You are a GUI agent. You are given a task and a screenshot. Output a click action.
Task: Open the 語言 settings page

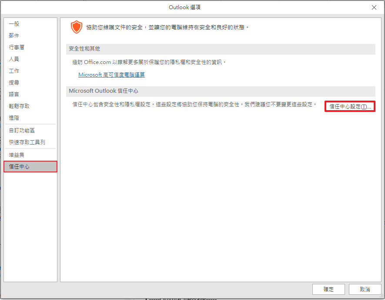(x=14, y=94)
